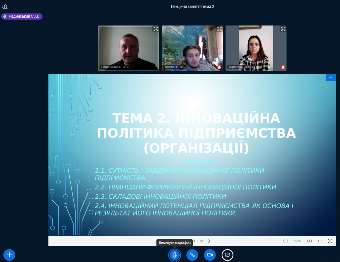Fit presentation slide to width

tap(320, 241)
